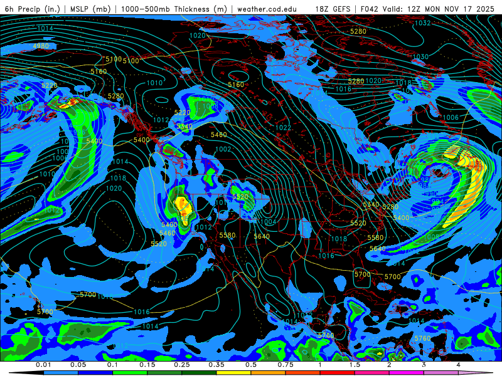
Task: Pick the bright green 0.1 legend swatch
Action: pos(130,373)
